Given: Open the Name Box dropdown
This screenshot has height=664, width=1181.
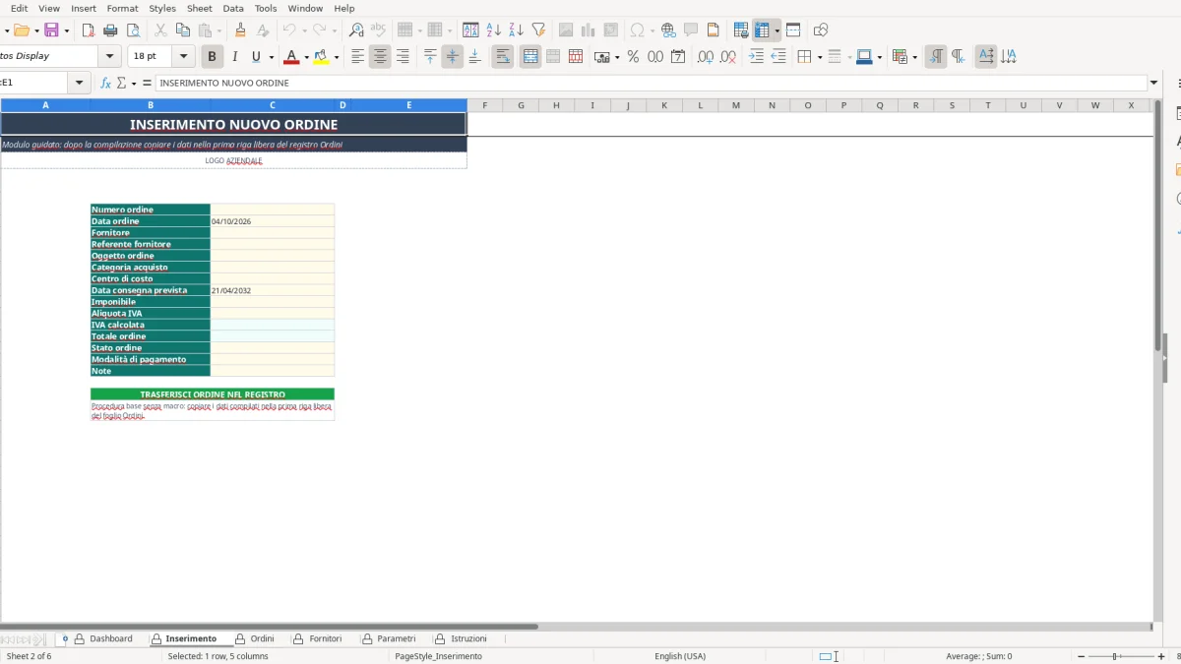Looking at the screenshot, I should pyautogui.click(x=80, y=84).
